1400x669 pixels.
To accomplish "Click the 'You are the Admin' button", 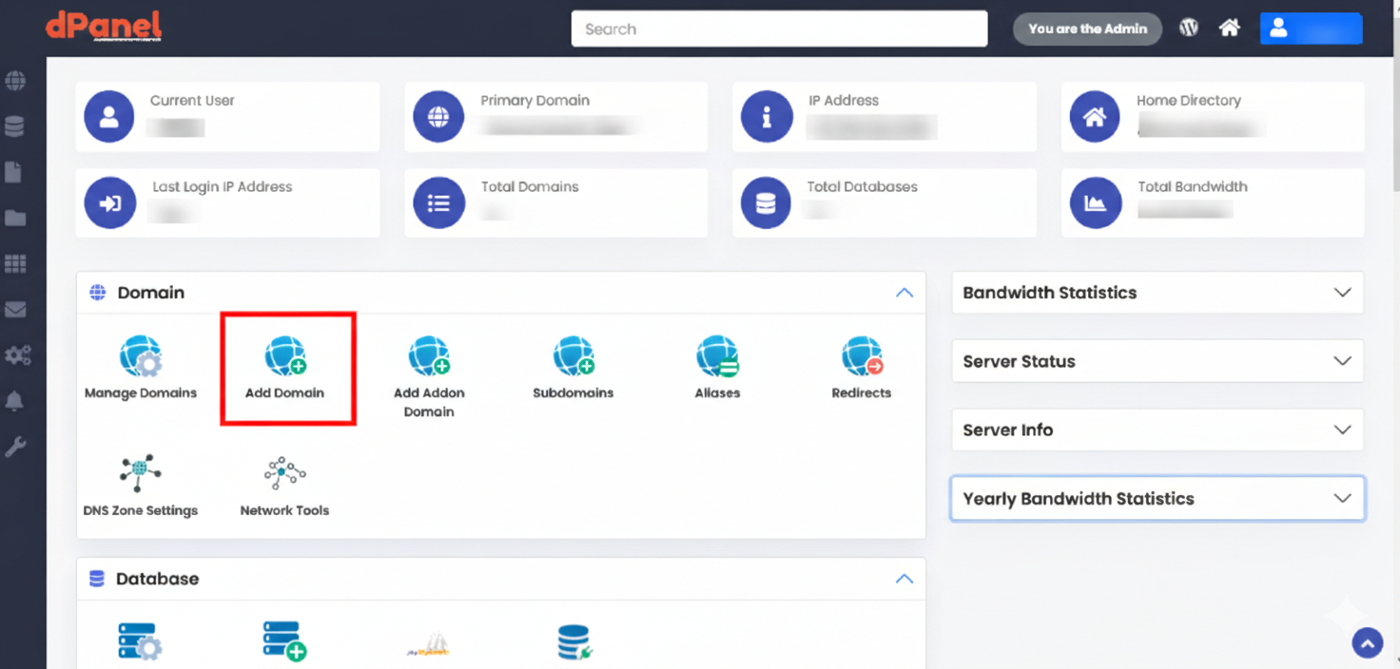I will tap(1087, 29).
